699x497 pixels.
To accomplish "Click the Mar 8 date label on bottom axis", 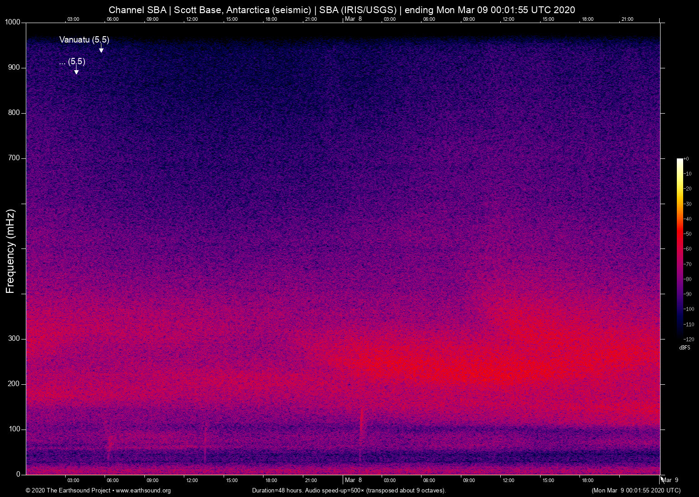I will (353, 480).
